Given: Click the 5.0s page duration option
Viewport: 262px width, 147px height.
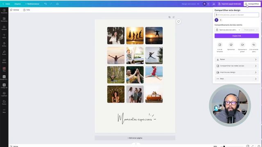Looking at the screenshot, I should click(x=27, y=10).
